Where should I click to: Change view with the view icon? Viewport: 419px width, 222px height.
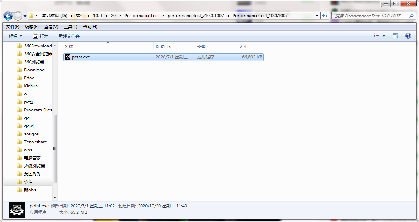(376, 36)
